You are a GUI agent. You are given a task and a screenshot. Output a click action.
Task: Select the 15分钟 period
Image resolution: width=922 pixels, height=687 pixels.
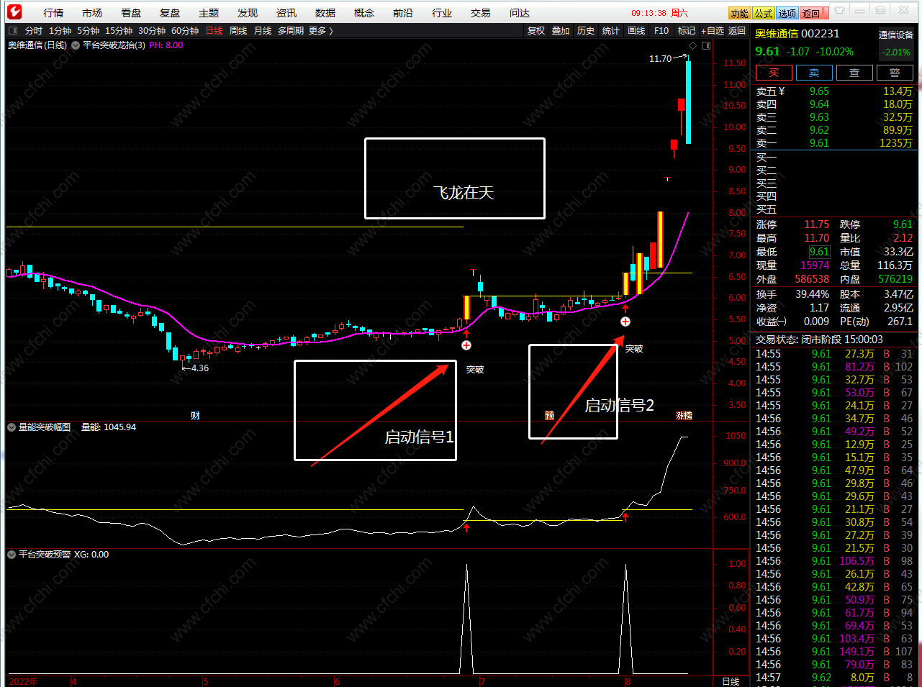pyautogui.click(x=119, y=31)
